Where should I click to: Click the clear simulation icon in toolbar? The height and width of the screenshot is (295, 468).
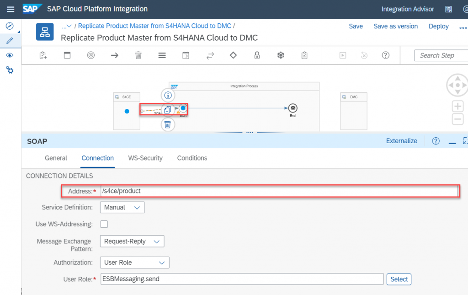pos(364,55)
